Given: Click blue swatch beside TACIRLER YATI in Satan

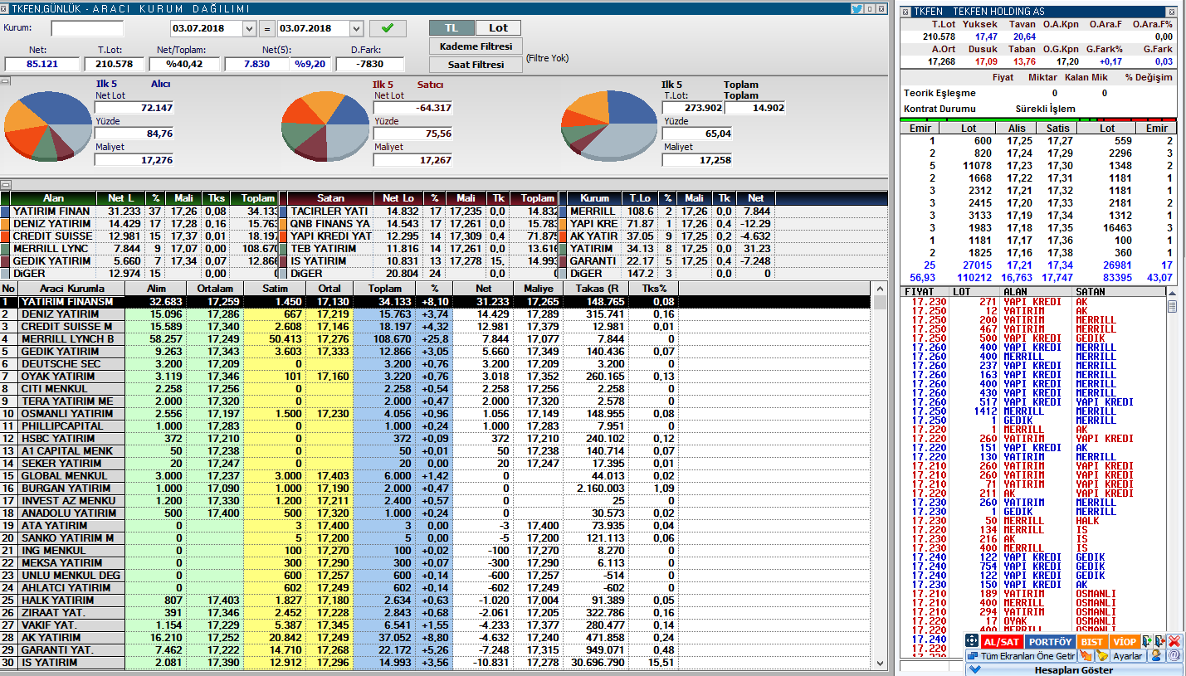Looking at the screenshot, I should [283, 212].
